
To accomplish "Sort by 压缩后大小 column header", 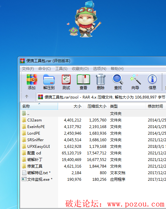I will 96,106.
